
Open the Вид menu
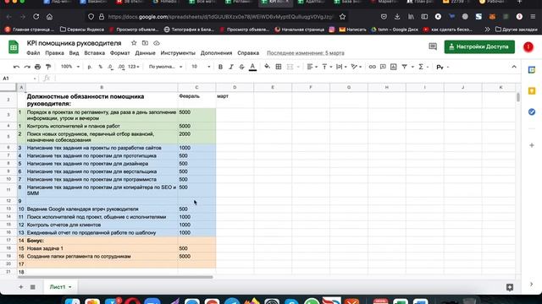(74, 53)
